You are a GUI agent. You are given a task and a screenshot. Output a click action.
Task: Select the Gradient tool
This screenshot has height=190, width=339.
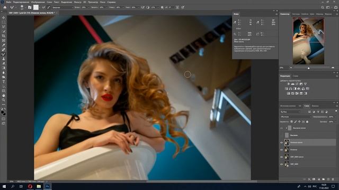[4, 68]
